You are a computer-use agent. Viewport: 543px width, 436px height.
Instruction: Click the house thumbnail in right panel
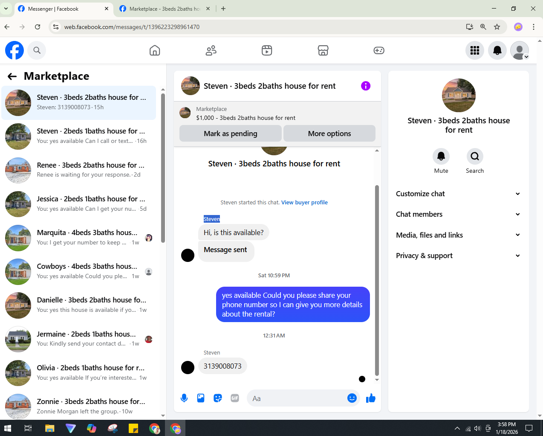459,96
